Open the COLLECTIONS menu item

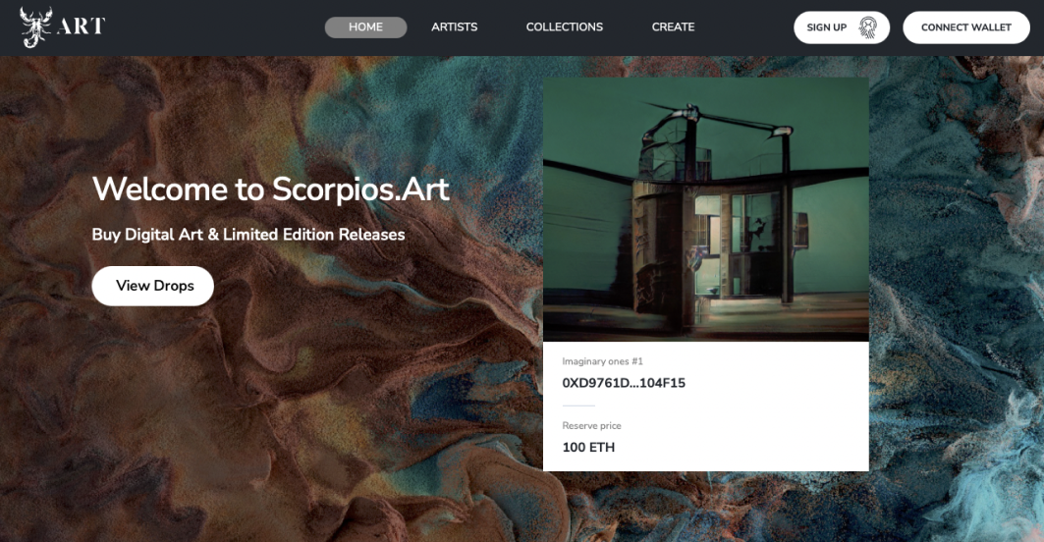(x=565, y=27)
